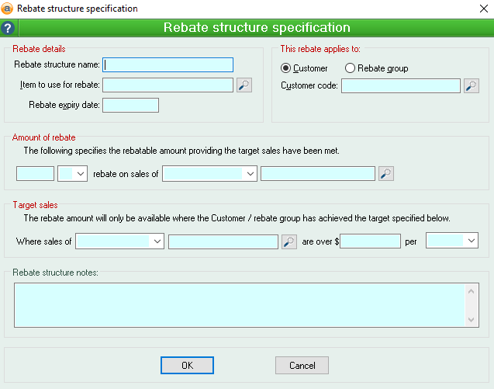
Task: Select the Rebate group radio button
Action: coord(351,68)
